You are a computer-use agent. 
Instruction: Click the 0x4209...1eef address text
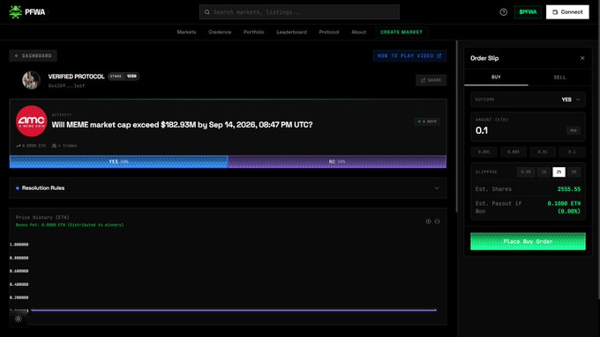coord(66,86)
